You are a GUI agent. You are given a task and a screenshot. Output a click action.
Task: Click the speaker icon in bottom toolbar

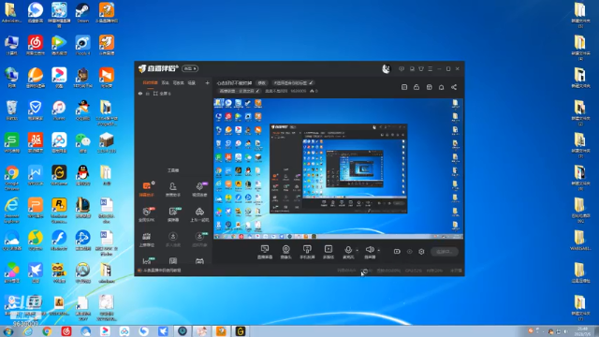pos(370,250)
